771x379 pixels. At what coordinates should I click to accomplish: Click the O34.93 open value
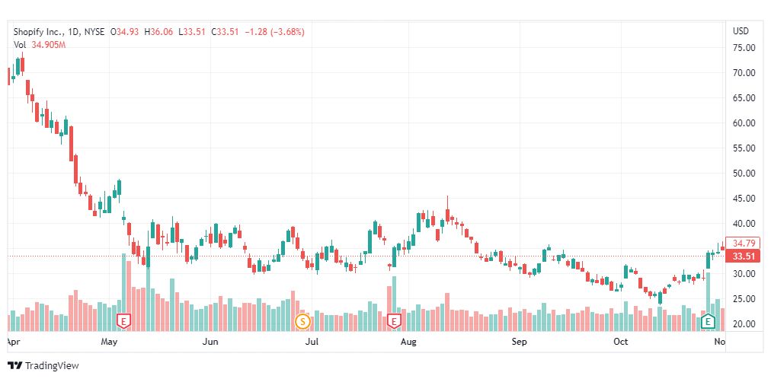(x=125, y=32)
